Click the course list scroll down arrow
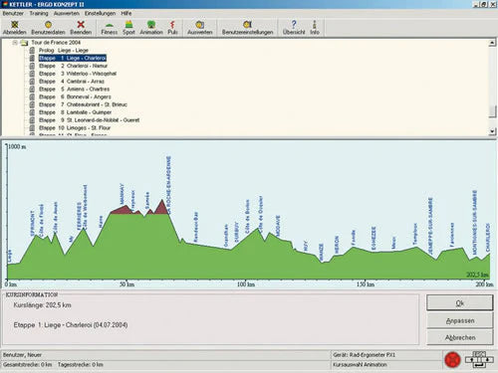The width and height of the screenshot is (498, 373). click(492, 131)
